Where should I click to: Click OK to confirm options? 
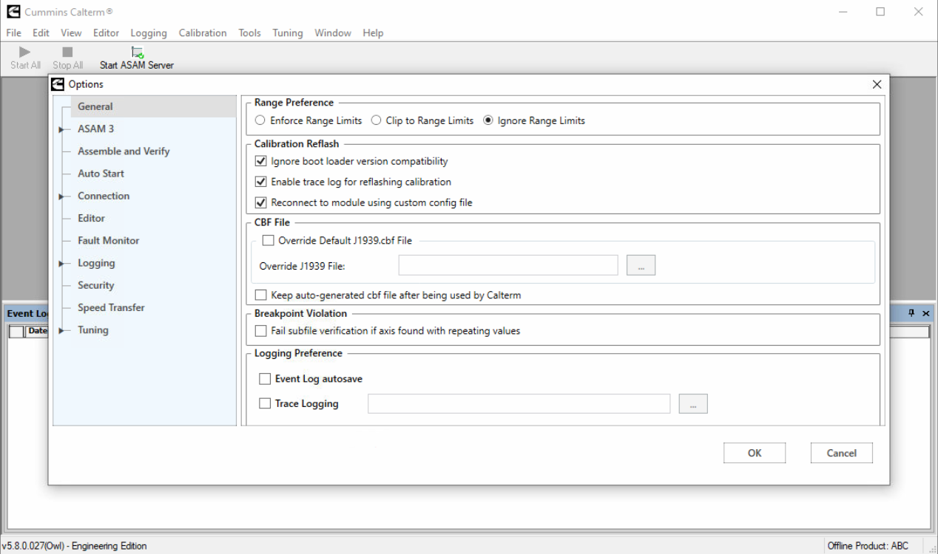754,453
